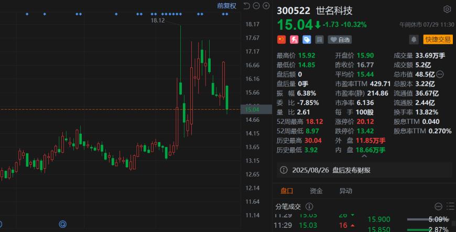
Task: Click the 5.09% volume distribution bar
Action: coord(428,219)
